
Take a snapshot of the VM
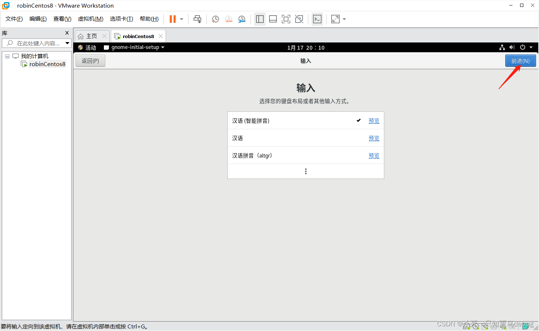coord(215,19)
